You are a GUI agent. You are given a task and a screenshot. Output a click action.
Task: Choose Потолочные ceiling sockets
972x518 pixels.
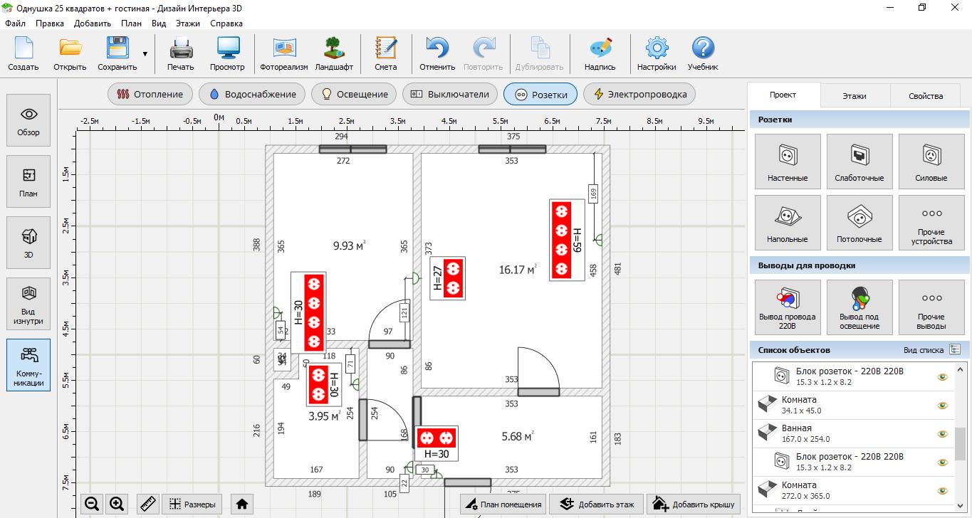point(859,221)
